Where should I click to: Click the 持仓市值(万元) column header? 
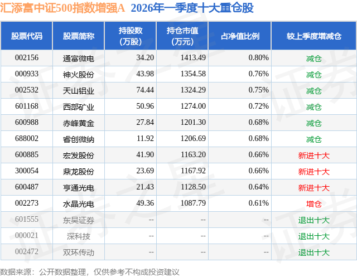[x=182, y=36]
